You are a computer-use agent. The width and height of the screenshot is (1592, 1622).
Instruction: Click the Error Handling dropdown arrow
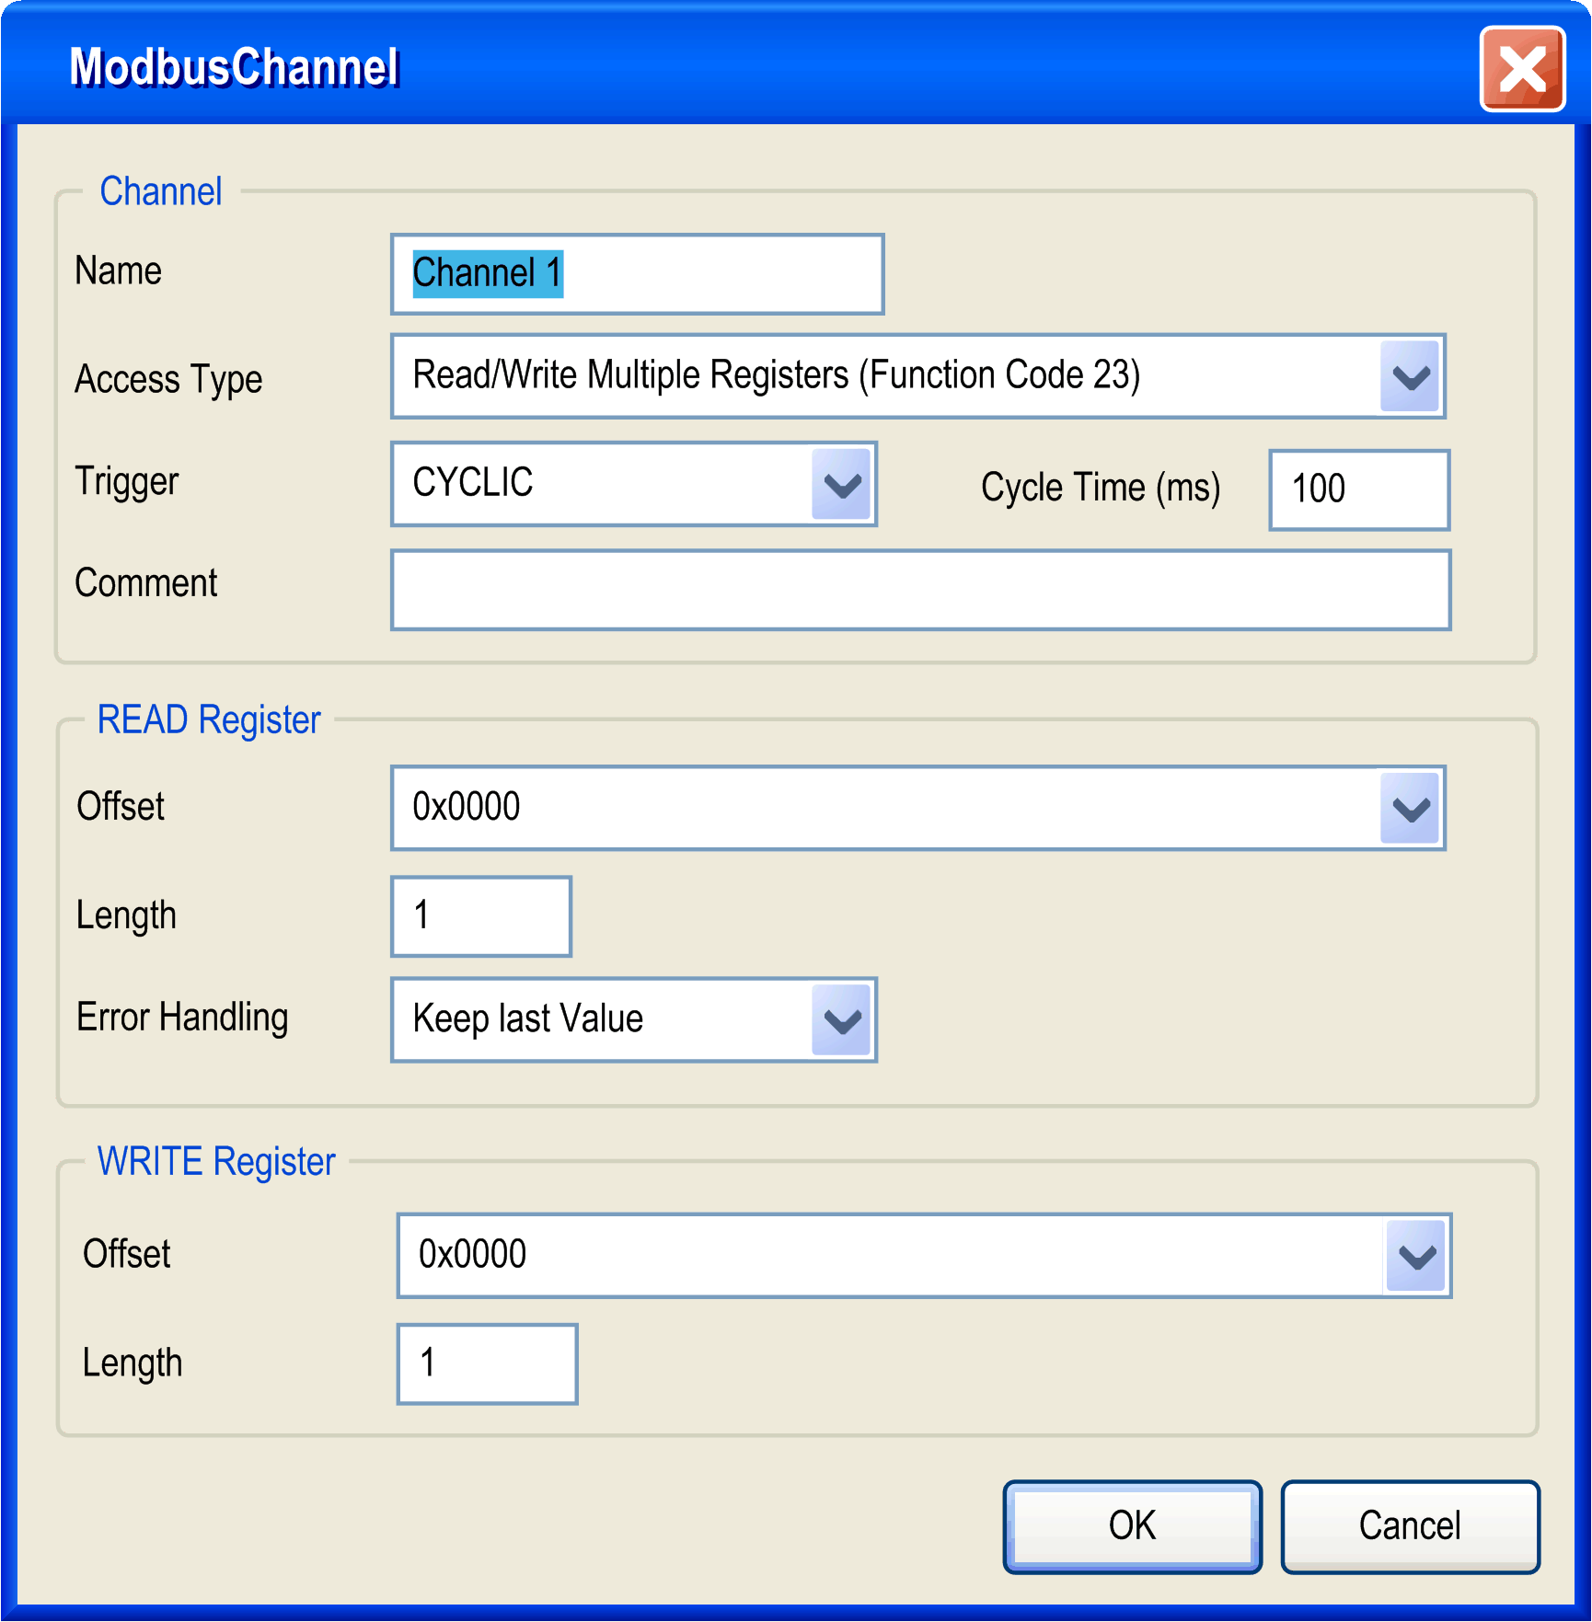point(839,1018)
